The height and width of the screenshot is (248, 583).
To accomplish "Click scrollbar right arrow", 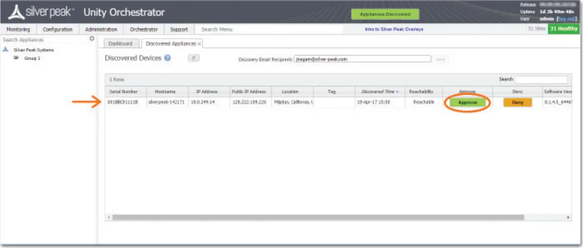I will (x=569, y=218).
